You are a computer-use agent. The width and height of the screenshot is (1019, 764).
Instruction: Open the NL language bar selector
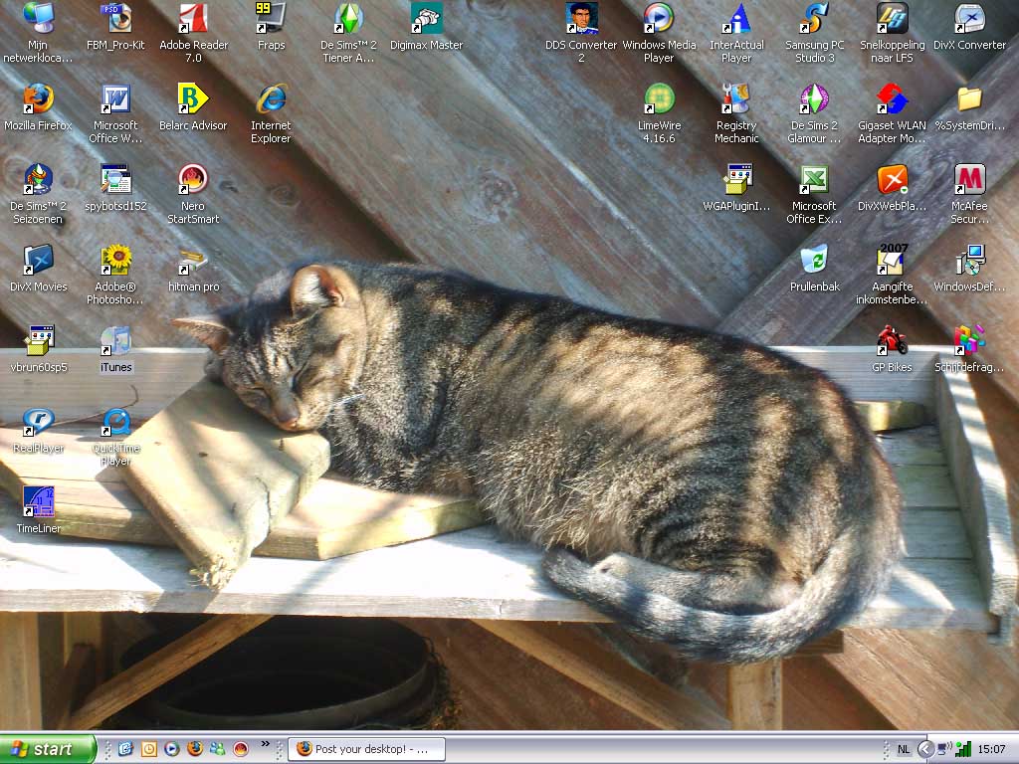904,749
